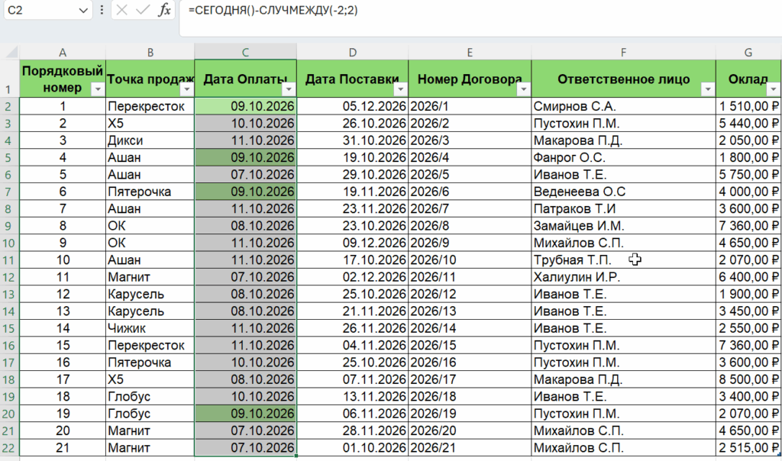The height and width of the screenshot is (461, 782).
Task: Select the cell with Замайцев И.М.
Action: click(623, 226)
